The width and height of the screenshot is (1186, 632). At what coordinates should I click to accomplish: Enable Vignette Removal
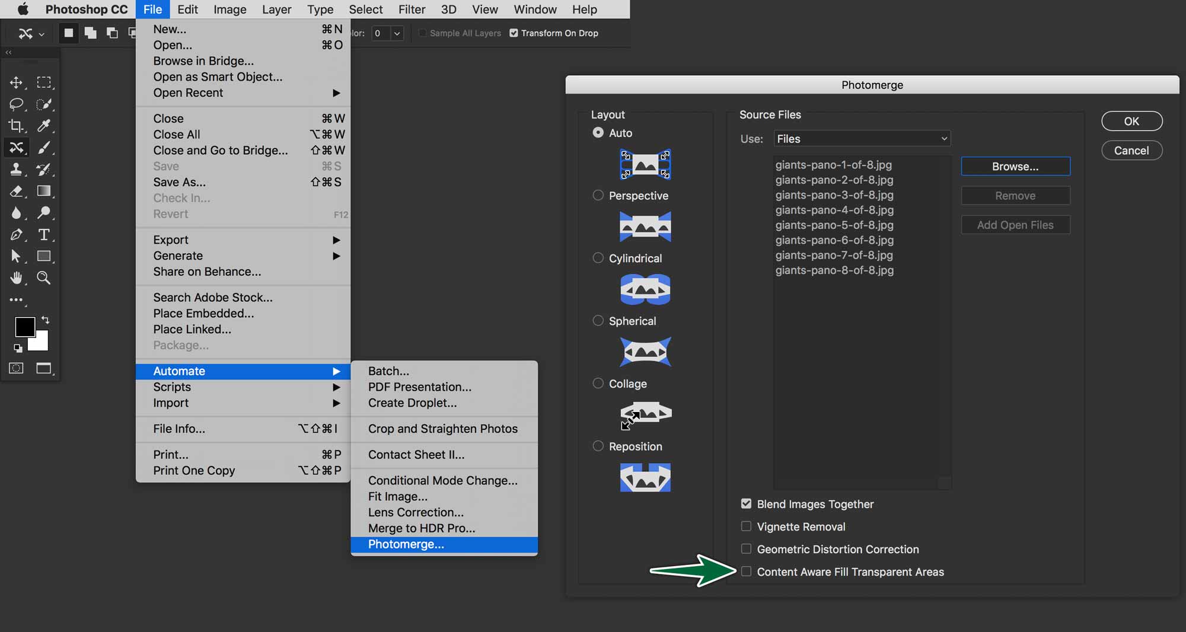click(x=746, y=526)
